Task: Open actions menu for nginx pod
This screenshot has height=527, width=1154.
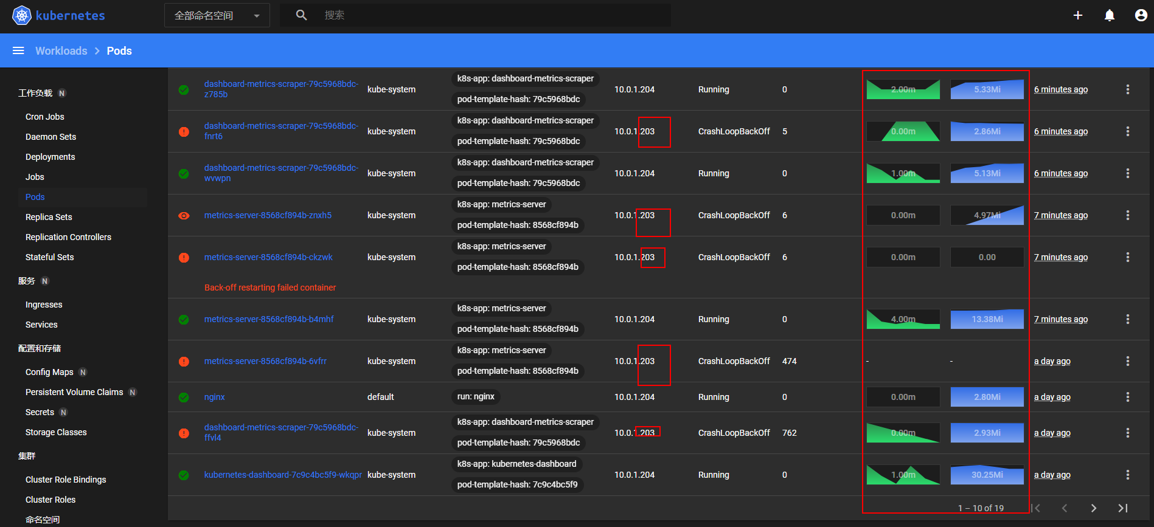Action: click(x=1128, y=397)
